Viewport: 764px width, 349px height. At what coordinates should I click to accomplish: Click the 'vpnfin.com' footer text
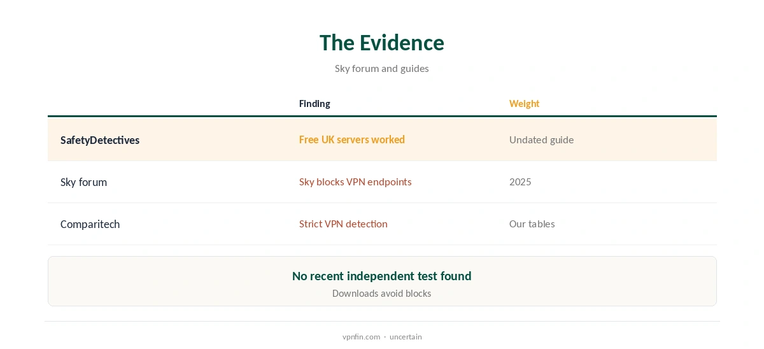pos(361,337)
